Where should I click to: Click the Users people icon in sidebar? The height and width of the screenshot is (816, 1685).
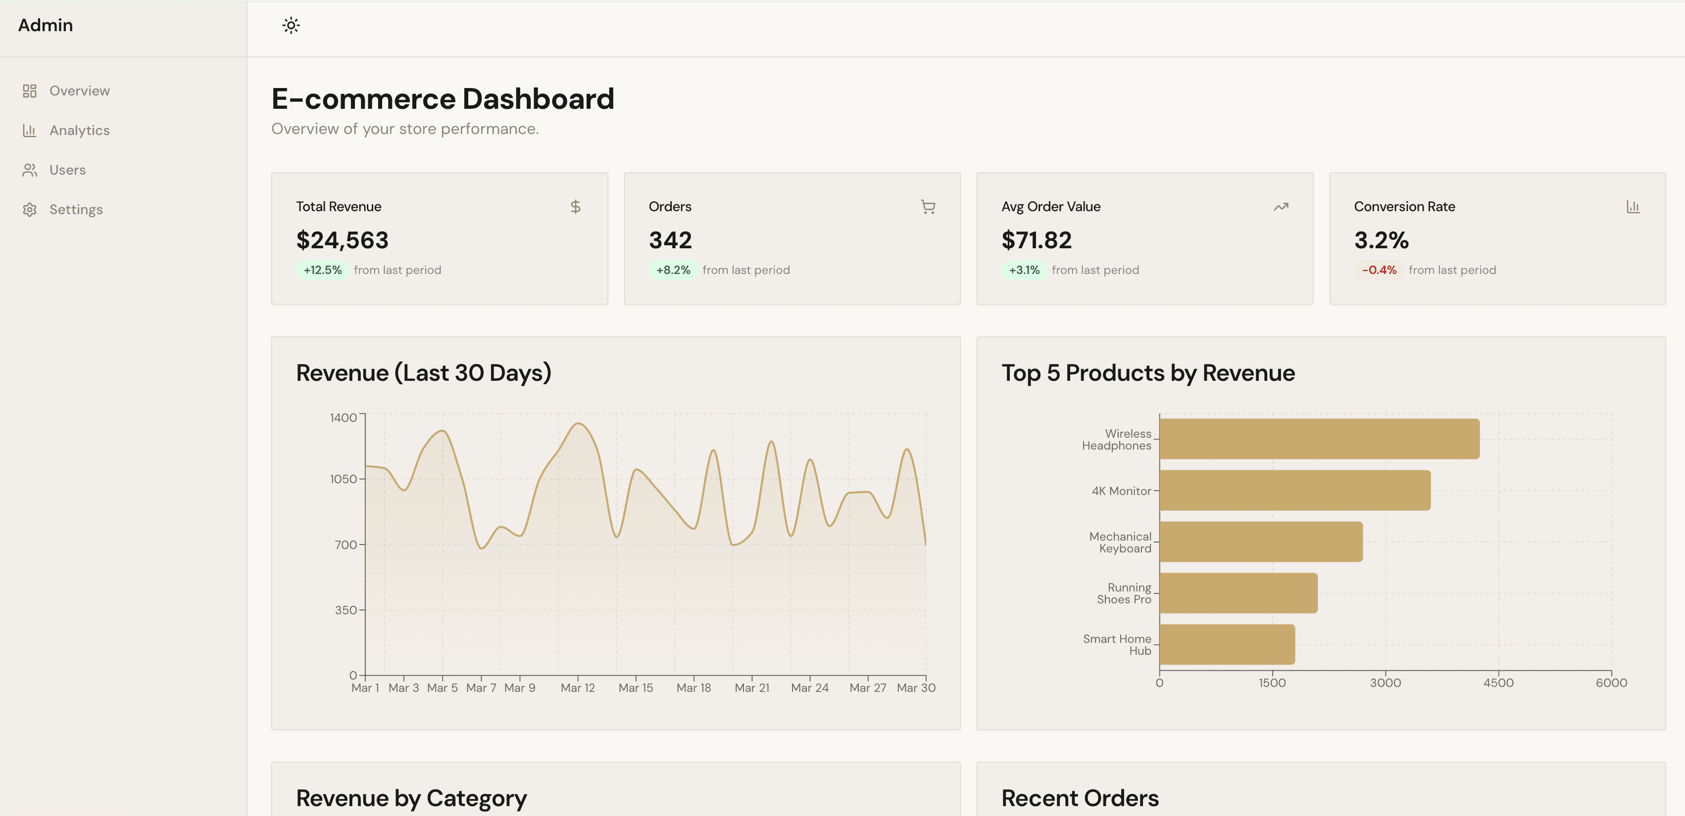click(x=29, y=170)
